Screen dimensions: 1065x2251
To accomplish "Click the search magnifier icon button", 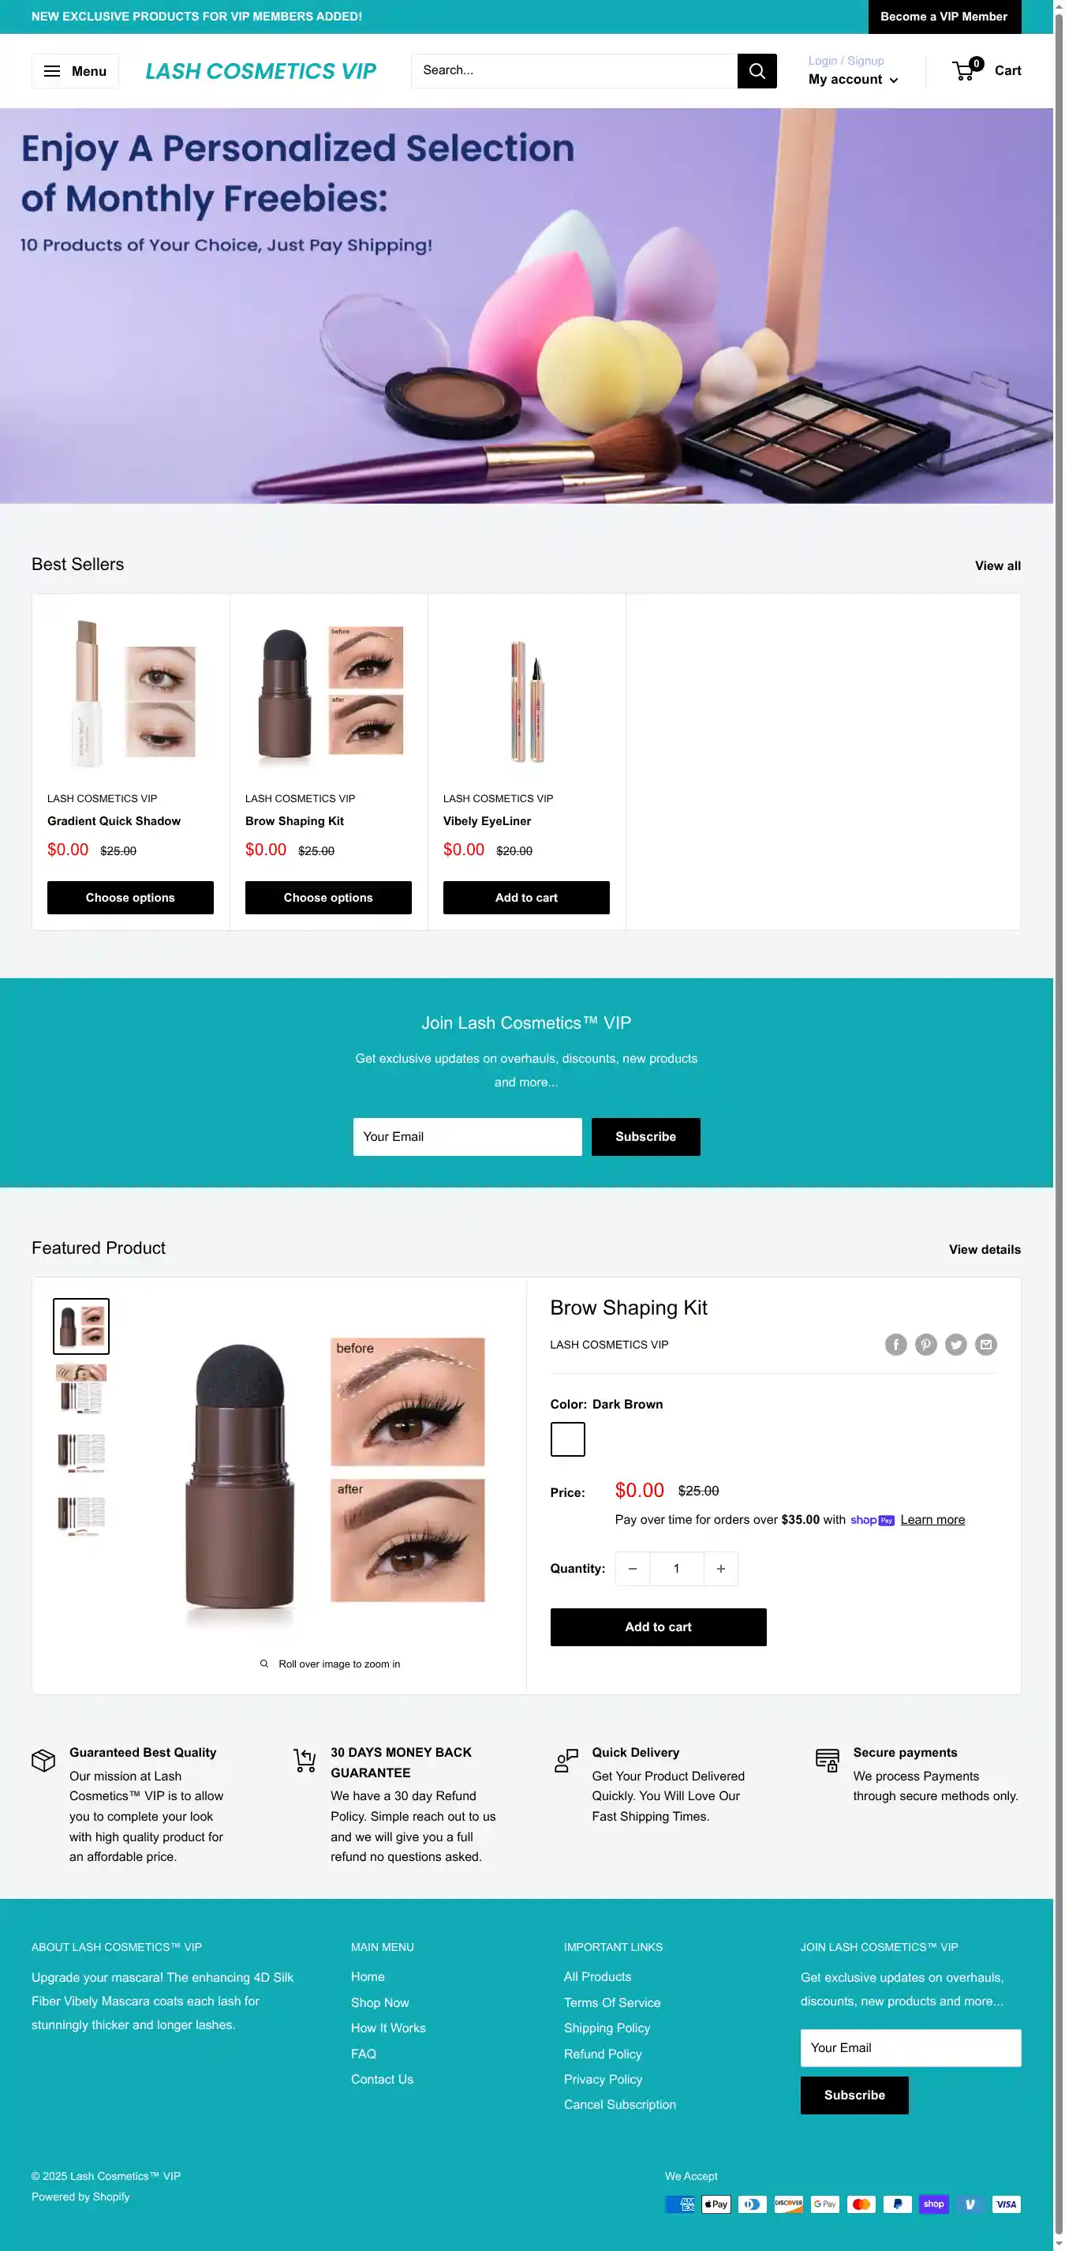I will pos(757,71).
